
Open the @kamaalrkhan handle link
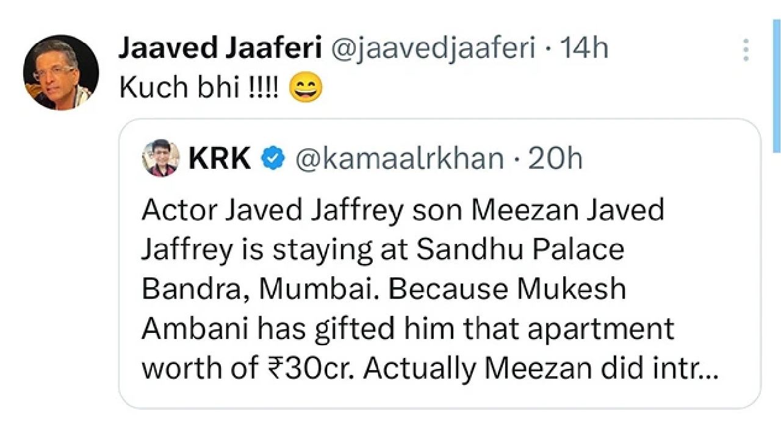click(x=400, y=159)
